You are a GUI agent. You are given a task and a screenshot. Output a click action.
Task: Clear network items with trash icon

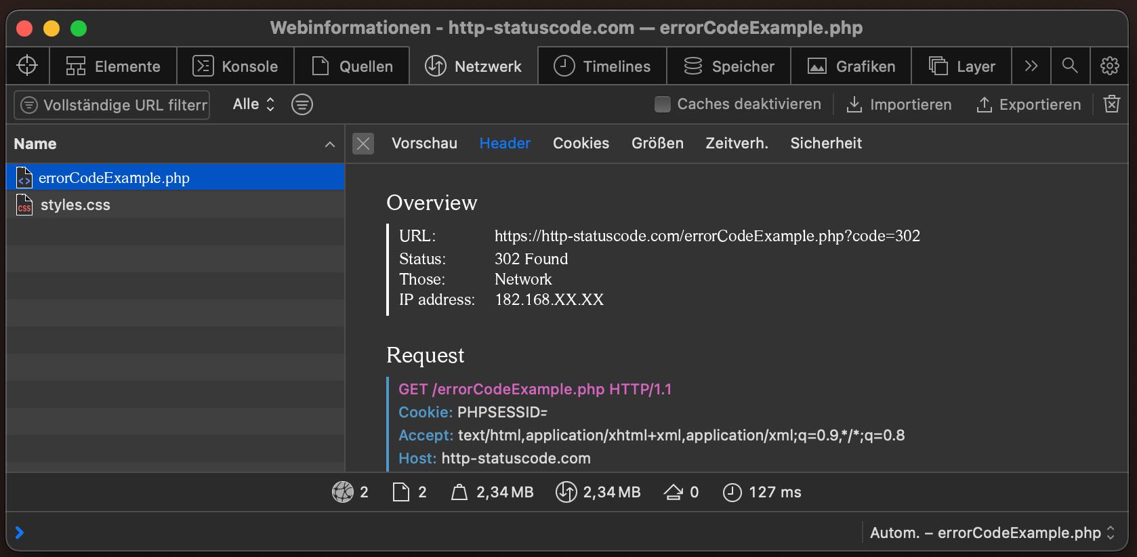pyautogui.click(x=1112, y=104)
